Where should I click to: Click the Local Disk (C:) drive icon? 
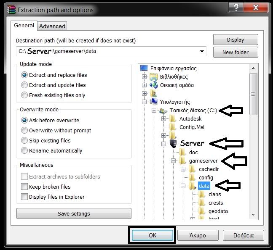pyautogui.click(x=163, y=111)
